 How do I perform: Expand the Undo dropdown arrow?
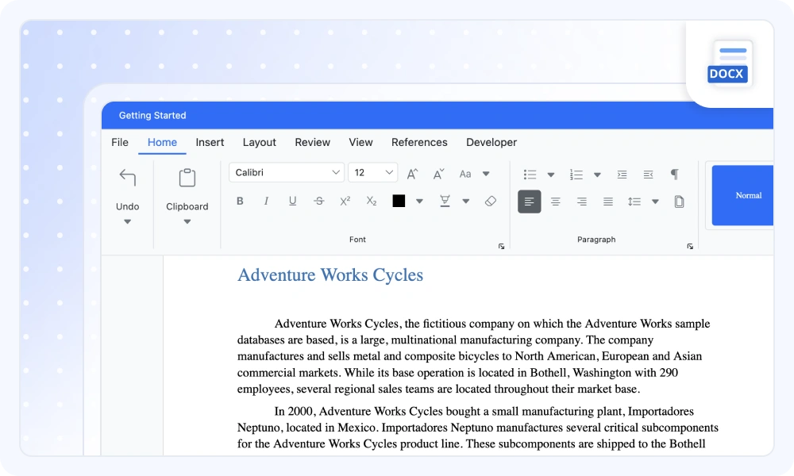[128, 221]
